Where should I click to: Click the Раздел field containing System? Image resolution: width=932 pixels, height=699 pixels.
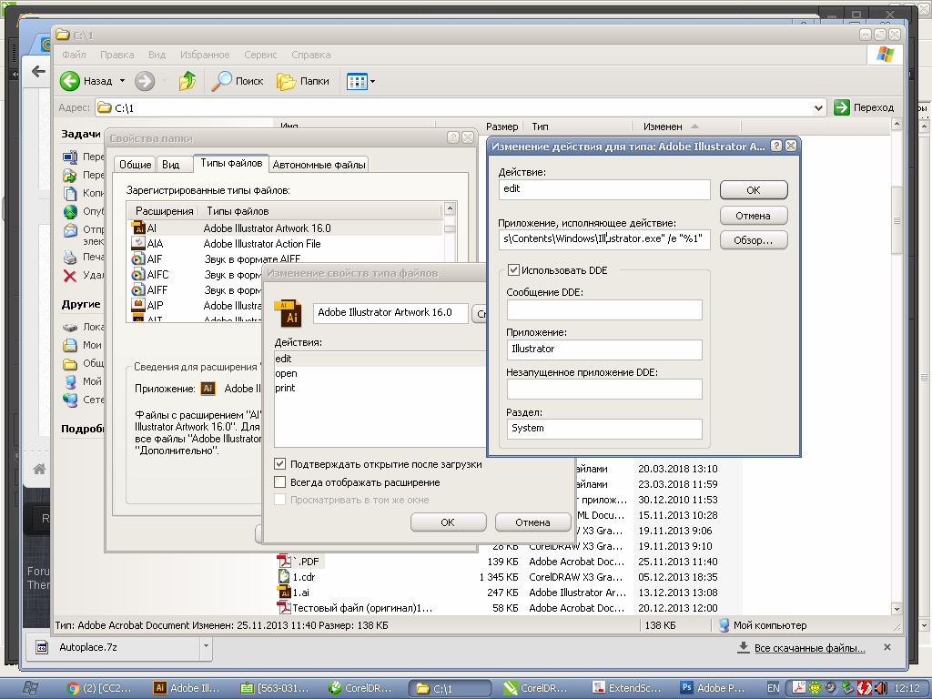click(x=604, y=429)
